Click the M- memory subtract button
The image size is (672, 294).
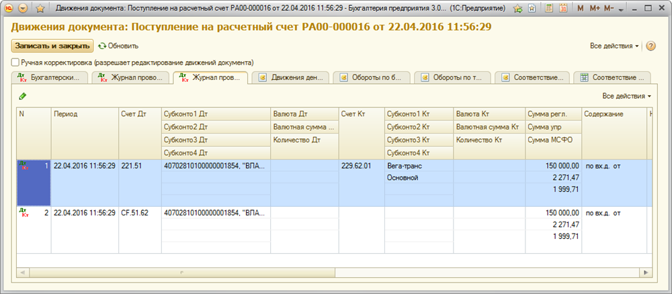pos(609,9)
